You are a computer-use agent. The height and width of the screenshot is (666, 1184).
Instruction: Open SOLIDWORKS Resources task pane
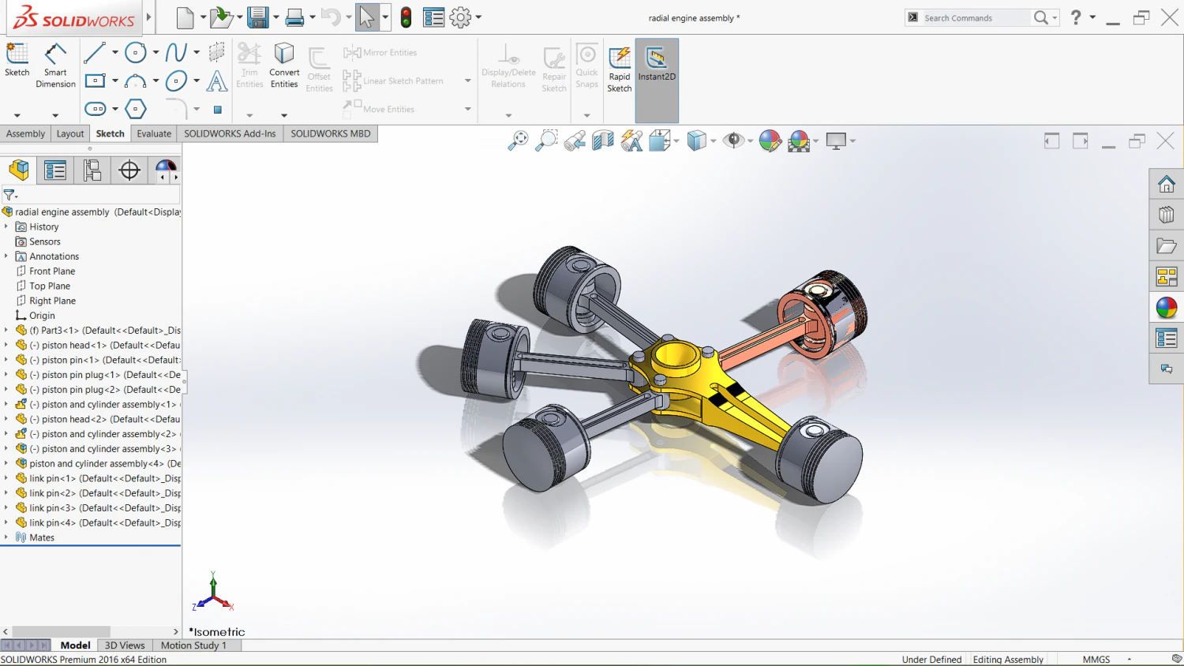[1167, 184]
